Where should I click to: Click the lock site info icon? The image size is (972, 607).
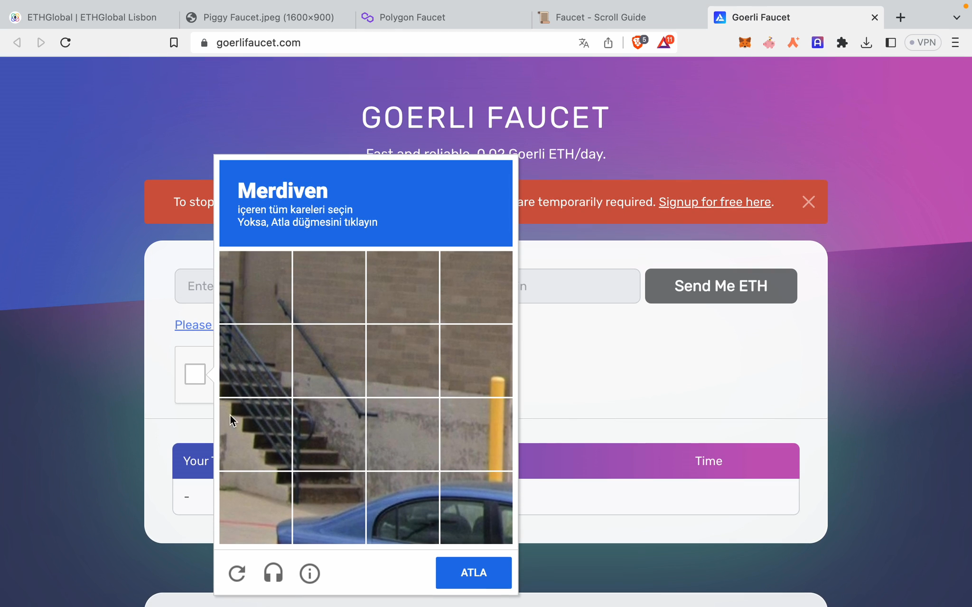(x=204, y=43)
